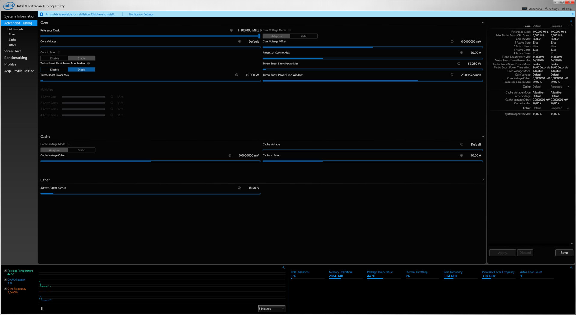The height and width of the screenshot is (315, 576).
Task: Collapse Cache group in summary panel
Action: pyautogui.click(x=568, y=87)
